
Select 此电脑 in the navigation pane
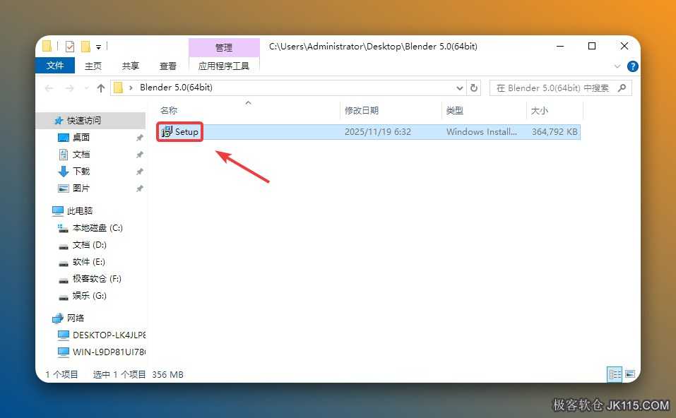click(80, 210)
